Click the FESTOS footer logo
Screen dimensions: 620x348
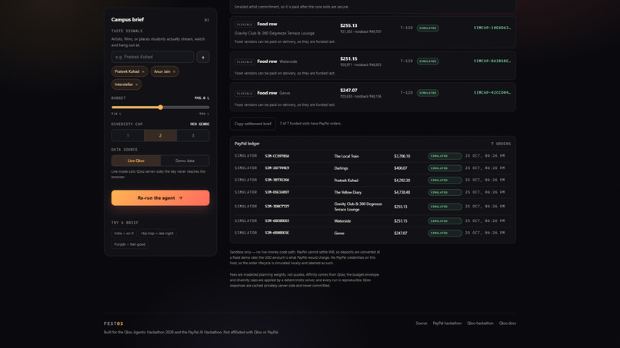click(x=114, y=323)
